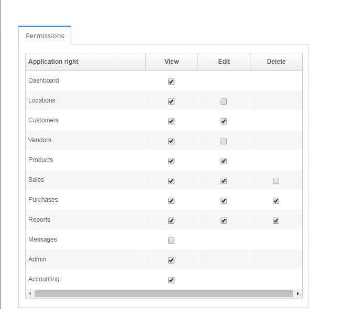This screenshot has width=341, height=309.
Task: Enable Edit permission for Locations
Action: pos(224,101)
